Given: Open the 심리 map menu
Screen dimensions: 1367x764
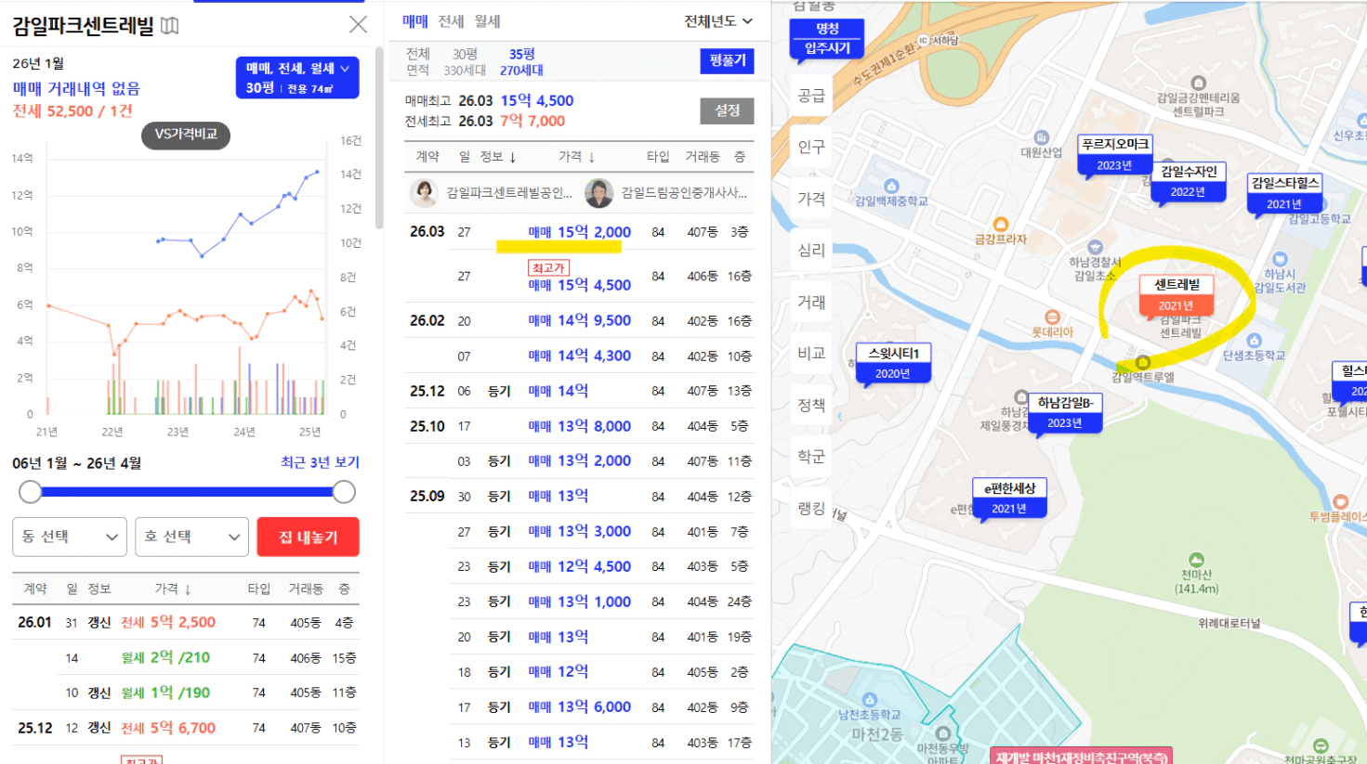Looking at the screenshot, I should pyautogui.click(x=811, y=251).
